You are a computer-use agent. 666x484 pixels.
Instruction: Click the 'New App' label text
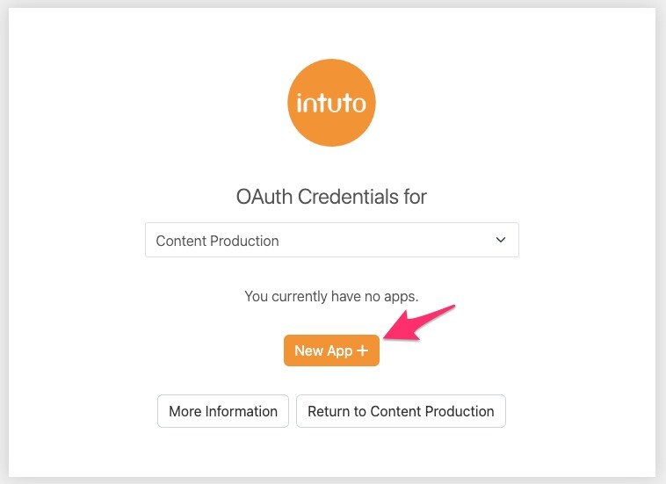point(323,350)
